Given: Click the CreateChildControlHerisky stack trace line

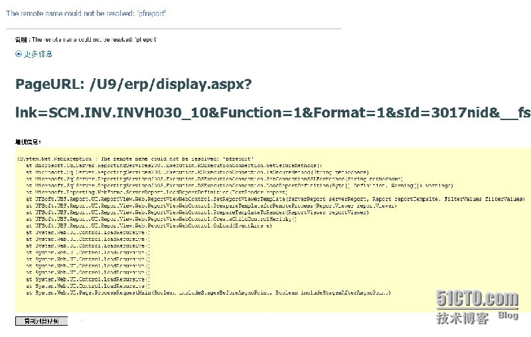Looking at the screenshot, I should [161, 220].
